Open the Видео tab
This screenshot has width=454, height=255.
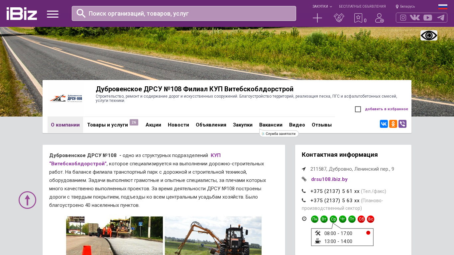(x=297, y=125)
